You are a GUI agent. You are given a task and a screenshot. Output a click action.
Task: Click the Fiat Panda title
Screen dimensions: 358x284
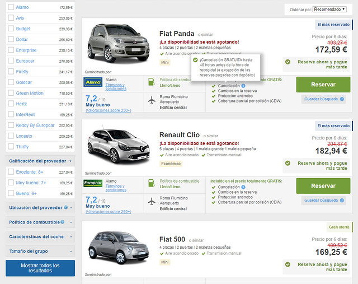click(x=177, y=34)
